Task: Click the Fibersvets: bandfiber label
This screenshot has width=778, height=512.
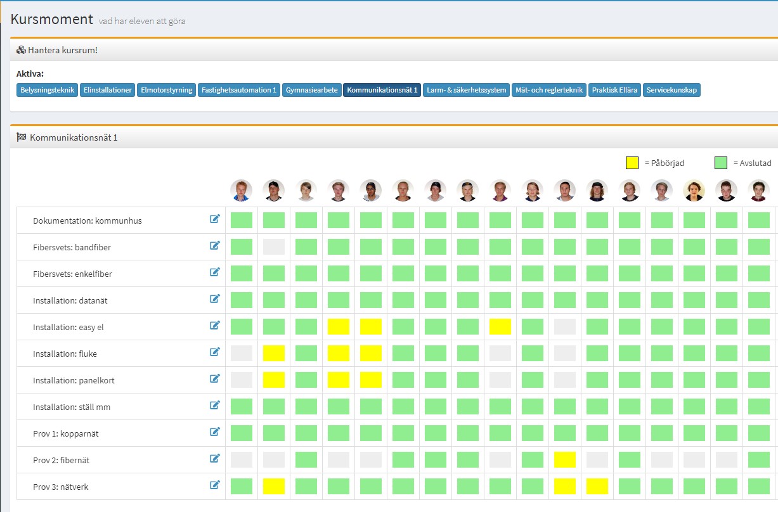Action: click(72, 248)
